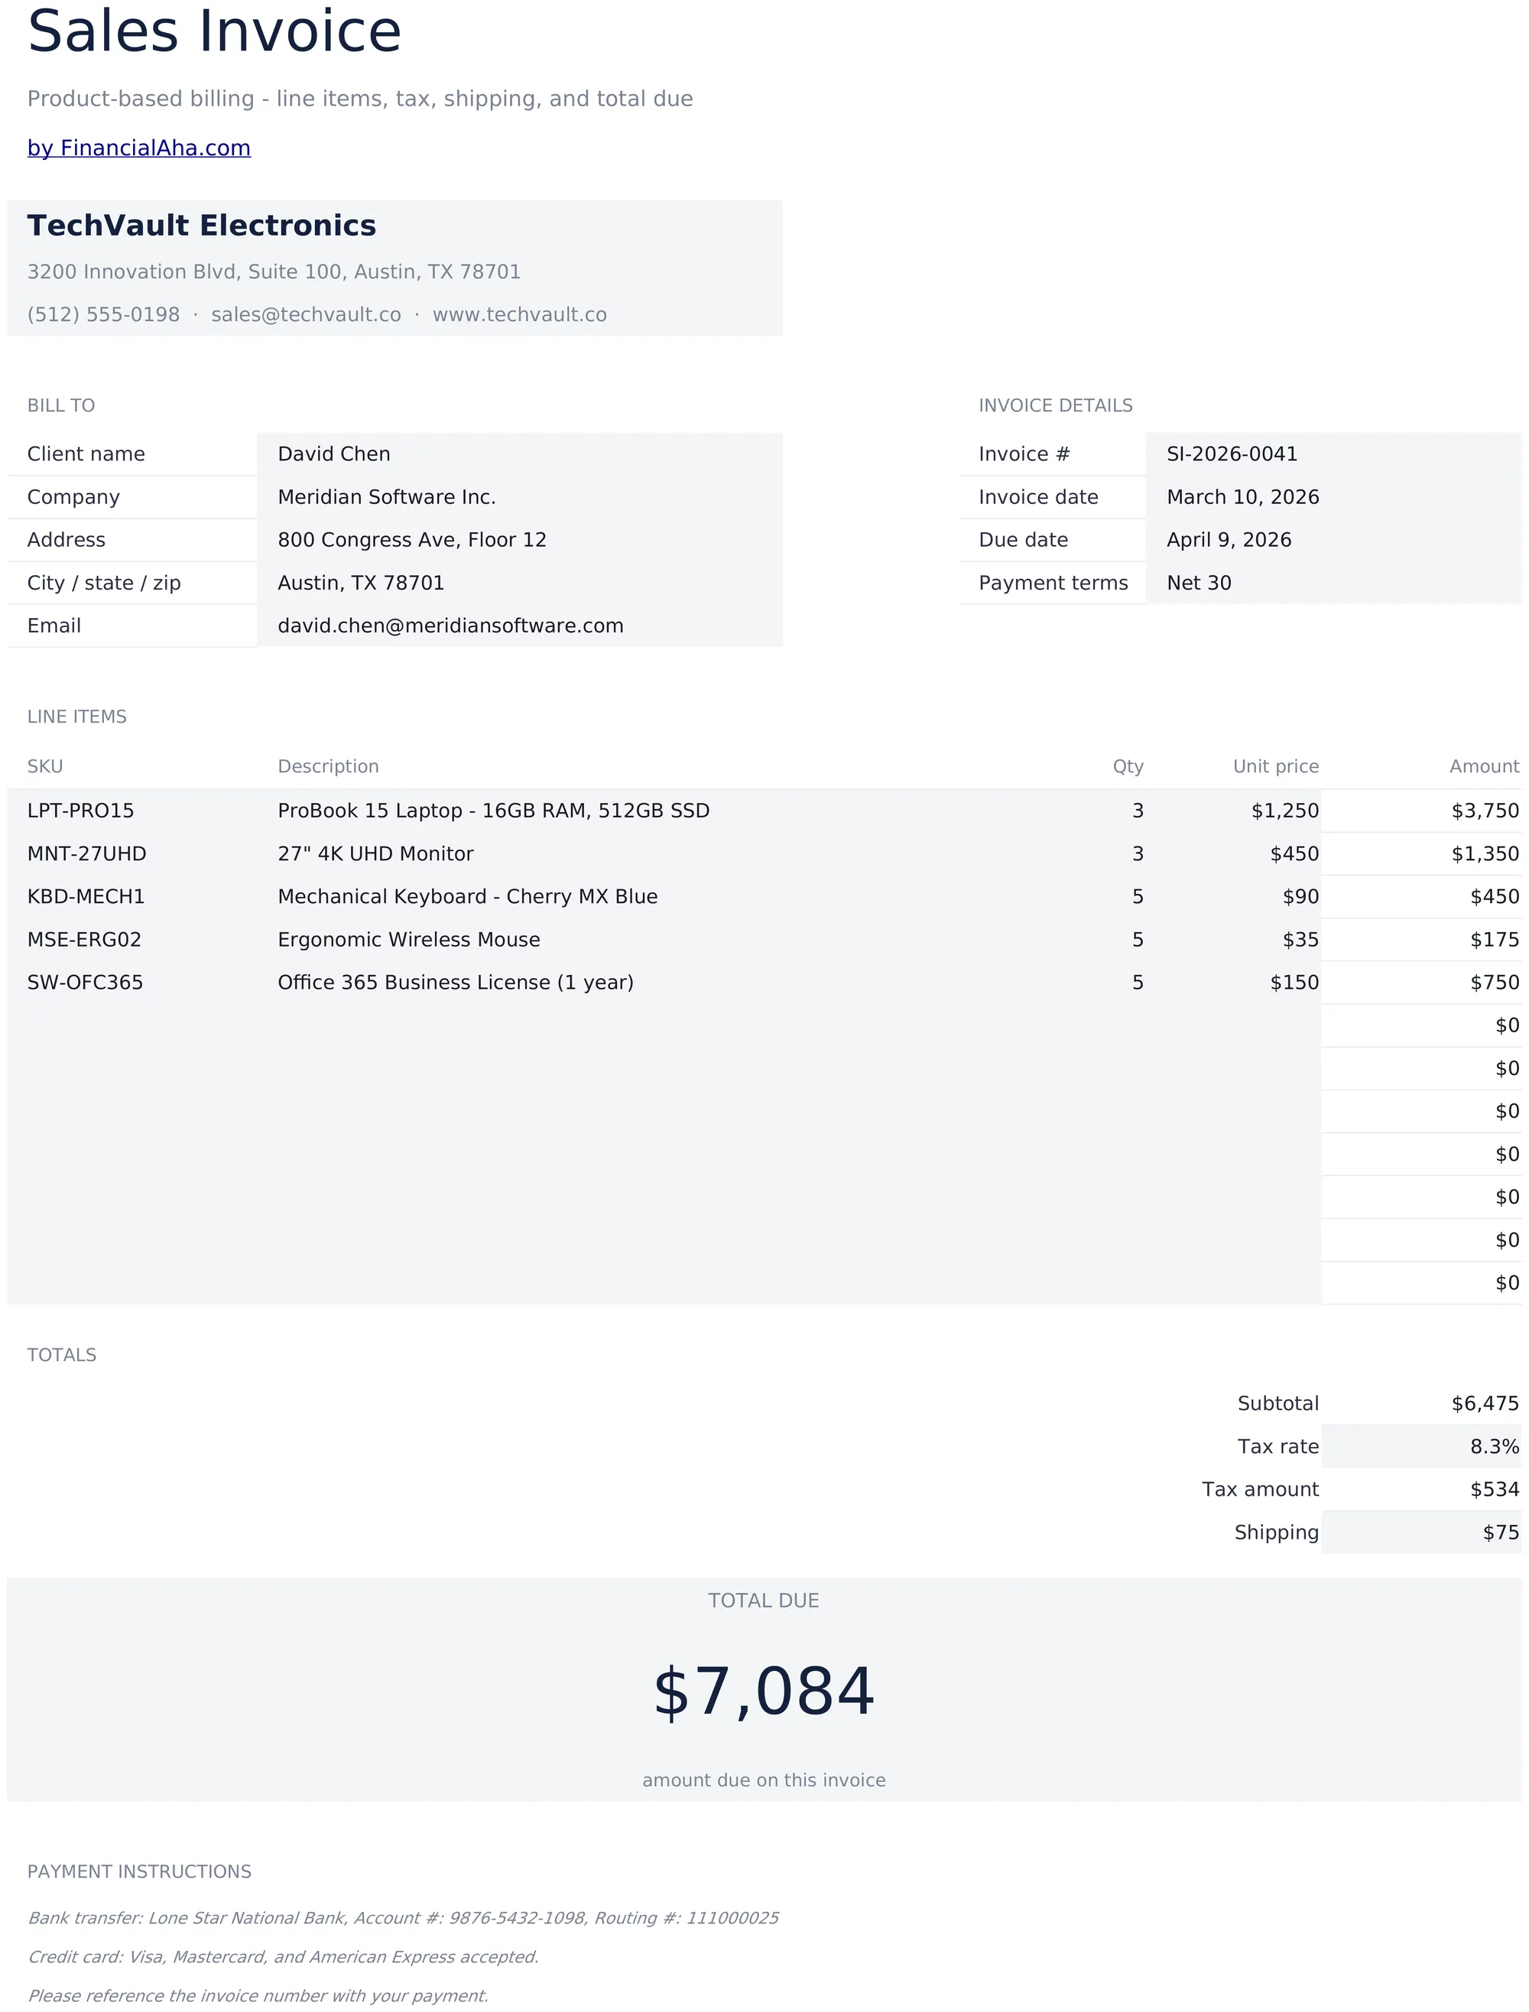The width and height of the screenshot is (1529, 2012).
Task: Click the SKU cell SW-OFC365
Action: [x=132, y=983]
